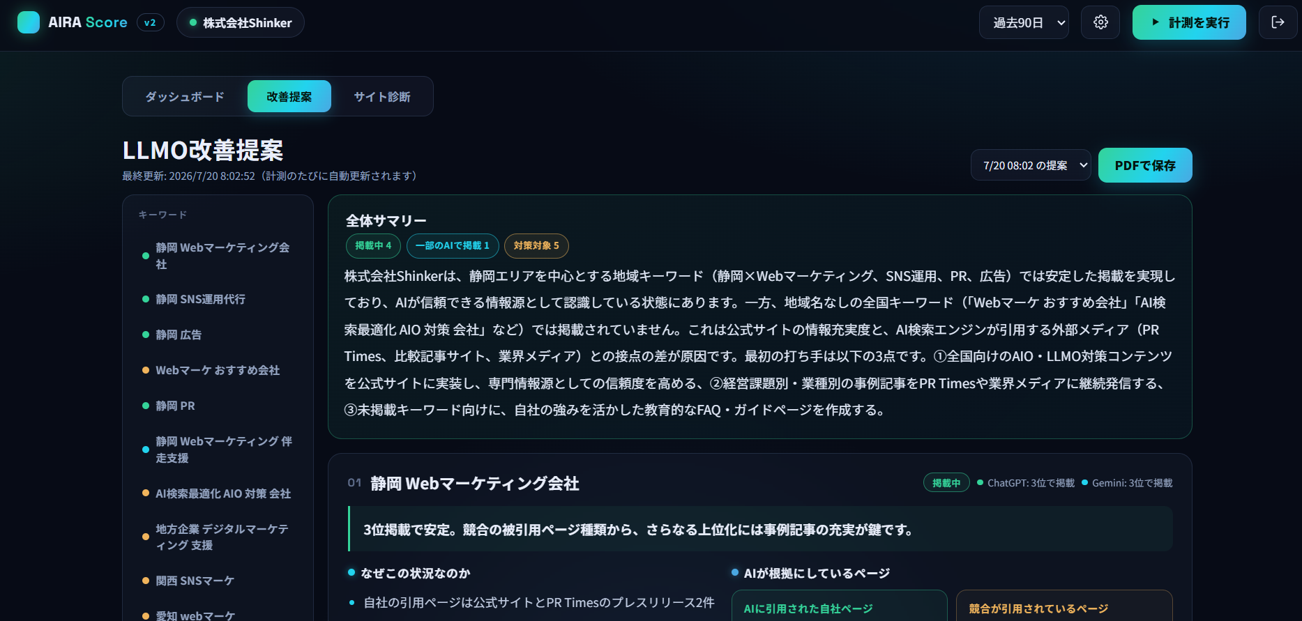Click the logout icon button
The width and height of the screenshot is (1302, 621).
[1278, 22]
